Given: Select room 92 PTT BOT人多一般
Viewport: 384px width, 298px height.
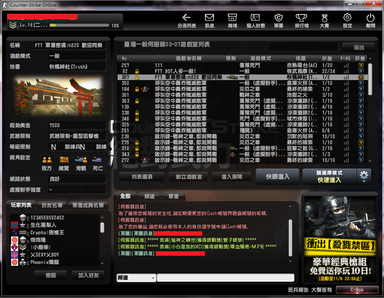Looking at the screenshot, I should [242, 71].
